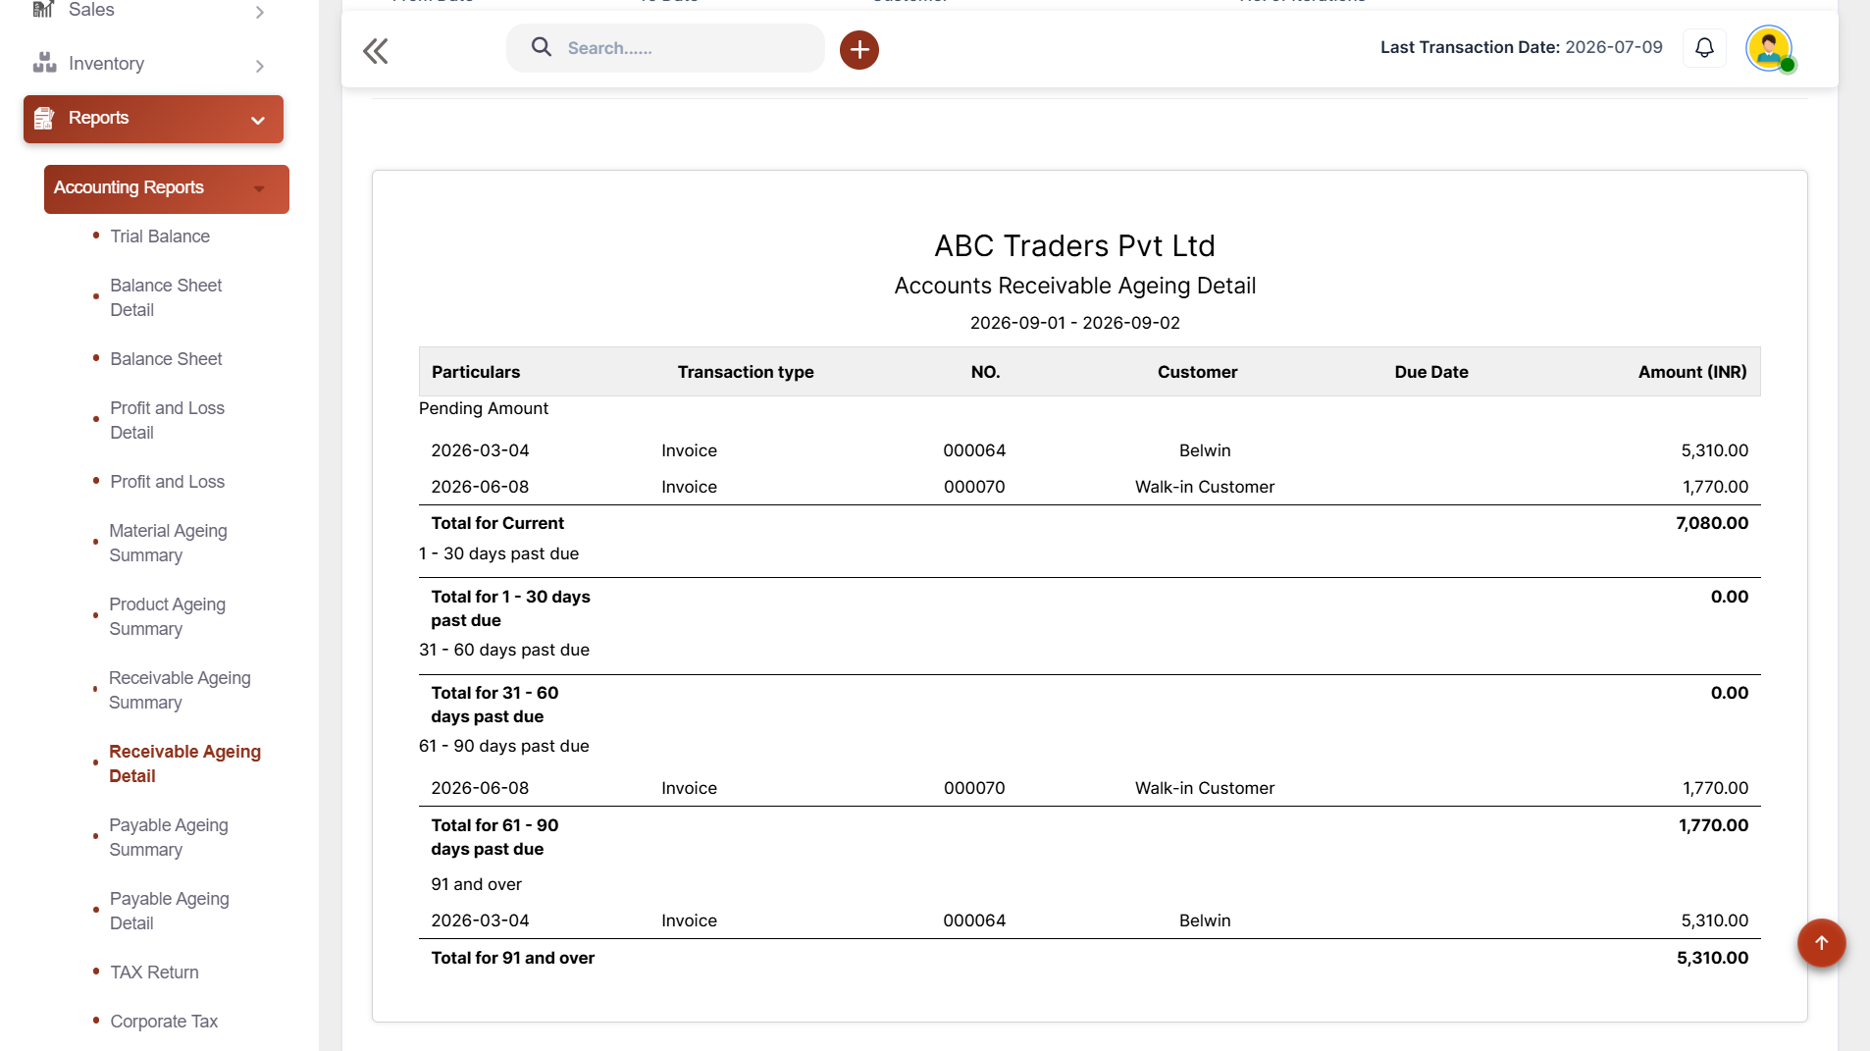
Task: Open Profit and Loss Detail report
Action: [x=167, y=420]
